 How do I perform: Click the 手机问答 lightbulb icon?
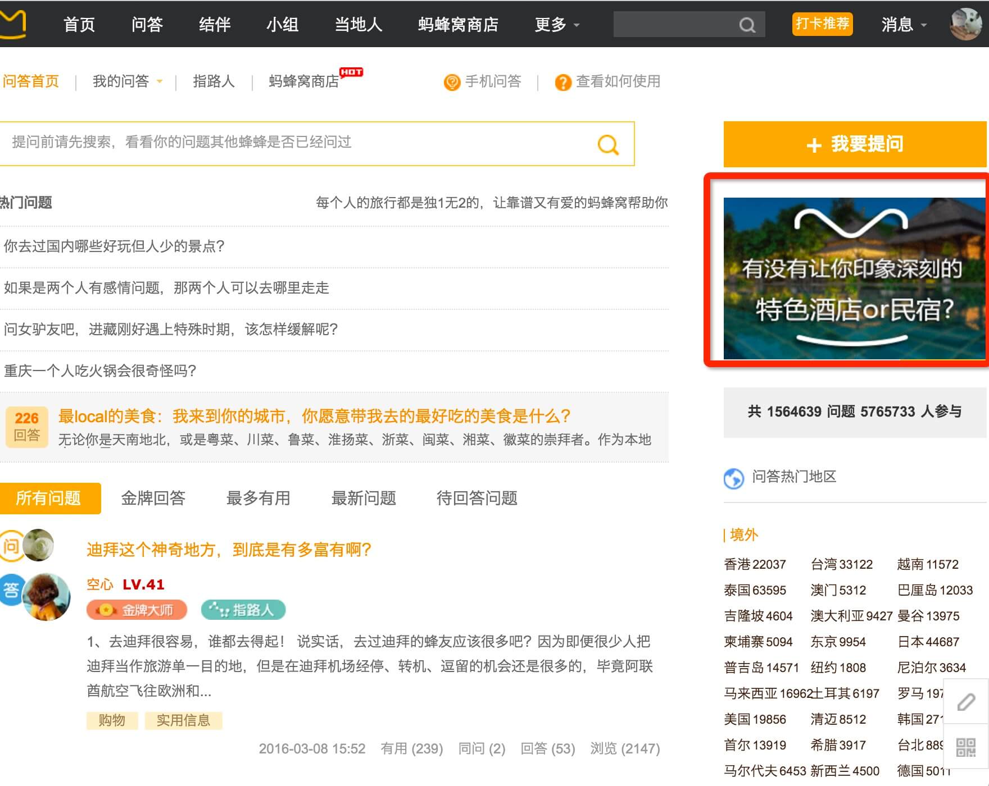click(x=452, y=83)
